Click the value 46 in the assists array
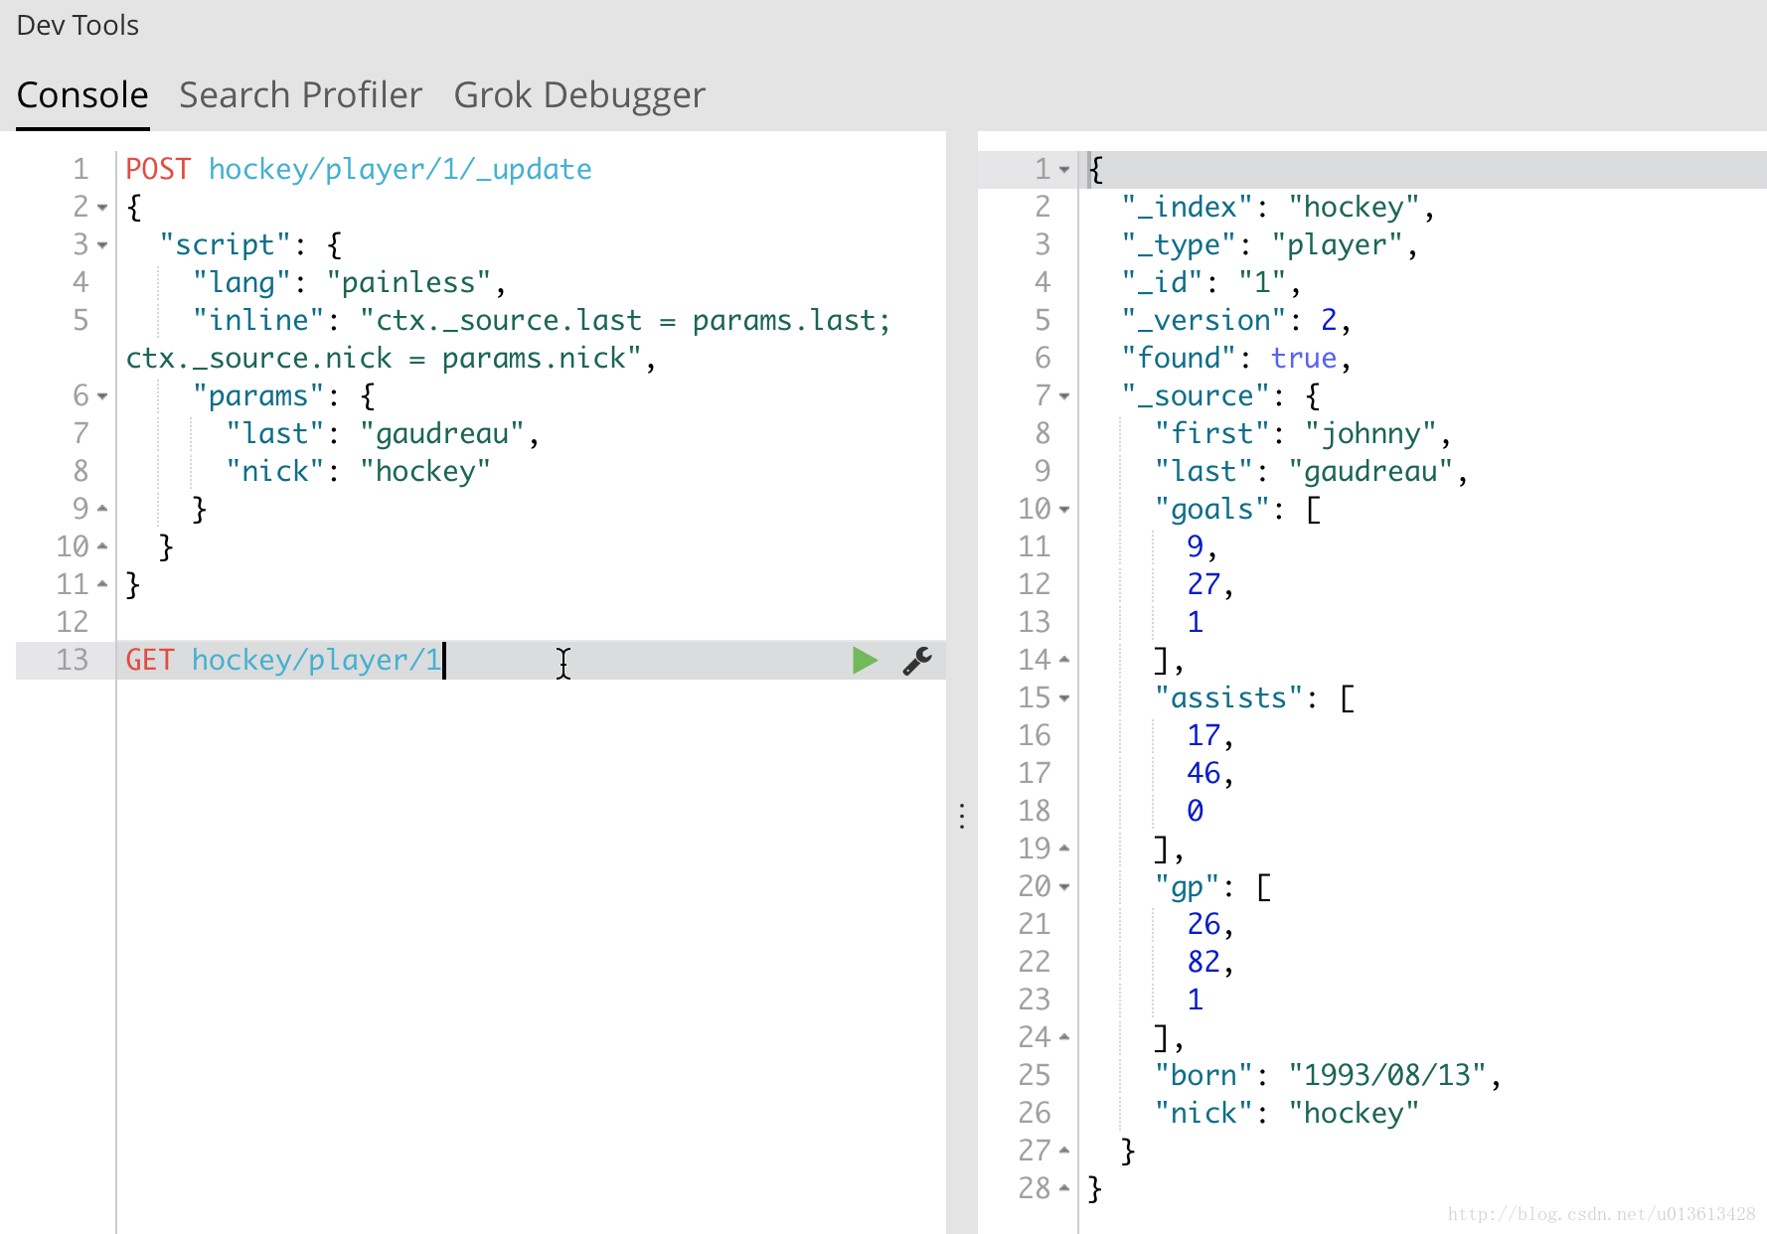The image size is (1767, 1234). click(1204, 774)
